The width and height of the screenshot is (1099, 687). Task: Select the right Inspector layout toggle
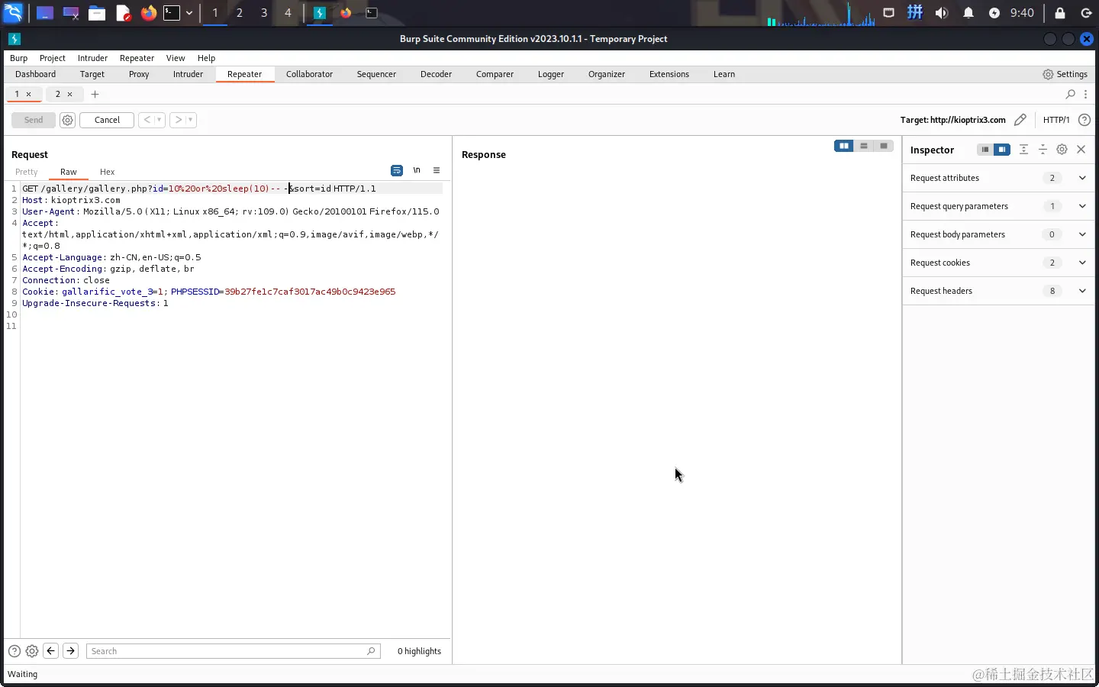point(1002,150)
